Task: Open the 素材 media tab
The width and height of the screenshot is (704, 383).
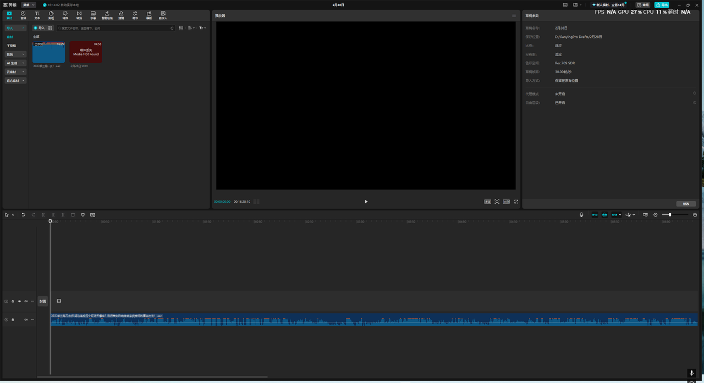Action: click(x=9, y=15)
